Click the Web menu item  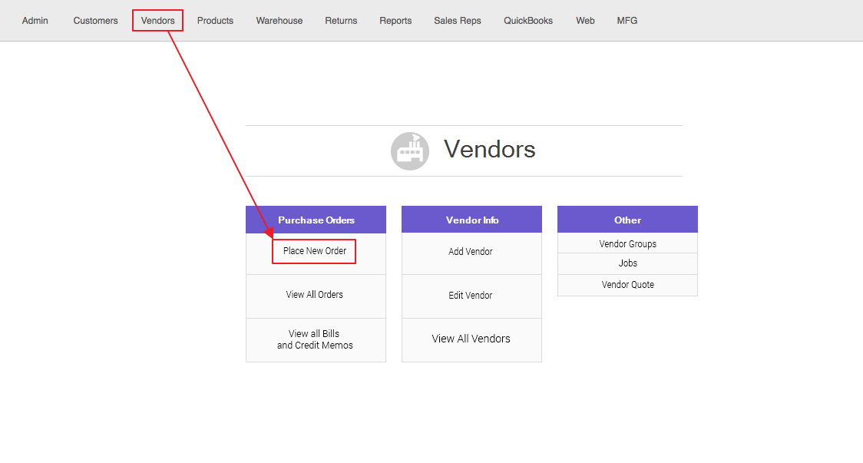(x=585, y=21)
